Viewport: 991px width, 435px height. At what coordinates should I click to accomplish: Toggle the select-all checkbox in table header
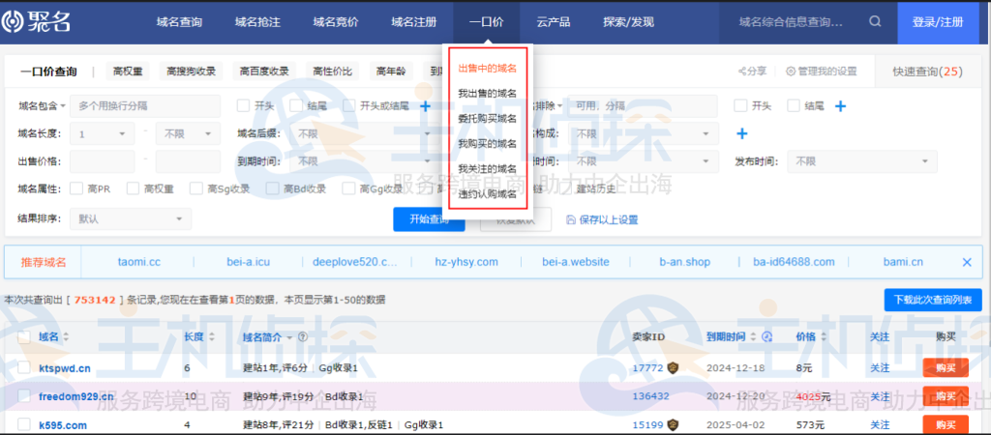tap(23, 337)
